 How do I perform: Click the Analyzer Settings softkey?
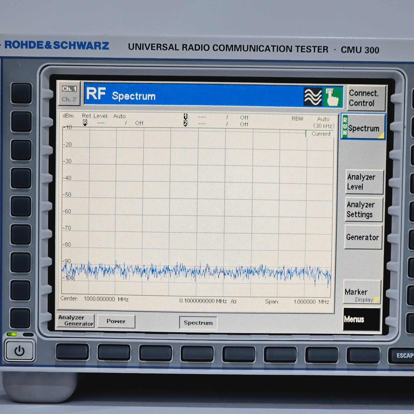(x=364, y=210)
